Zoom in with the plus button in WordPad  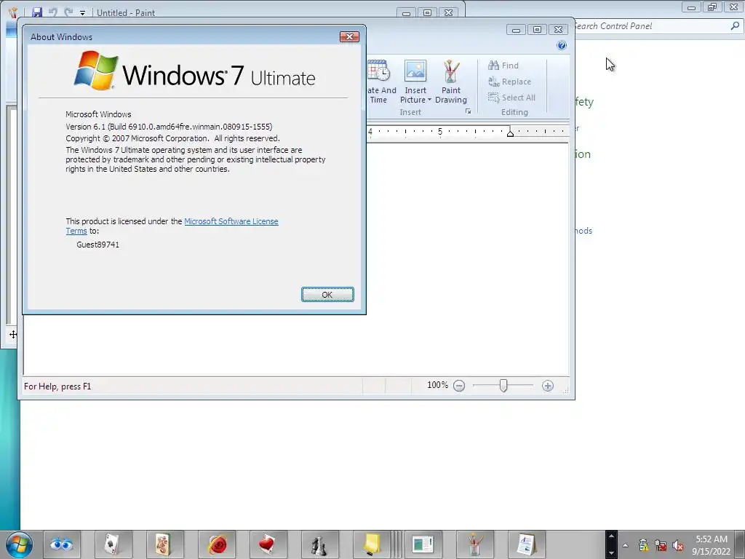(x=547, y=386)
